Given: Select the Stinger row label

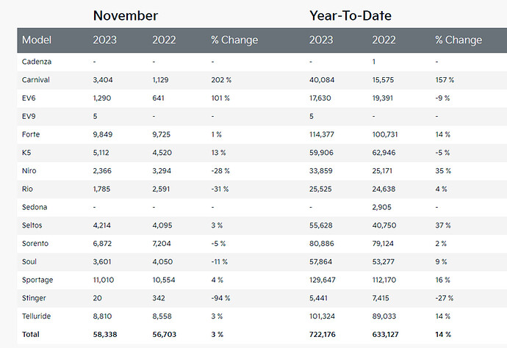Looking at the screenshot, I should (35, 297).
